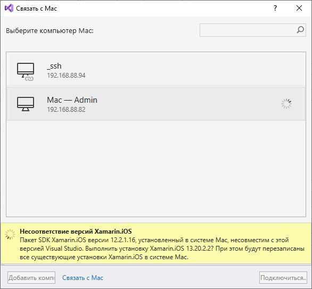The height and width of the screenshot is (289, 312).
Task: Click the Связать с Mac window title
Action: [x=36, y=9]
